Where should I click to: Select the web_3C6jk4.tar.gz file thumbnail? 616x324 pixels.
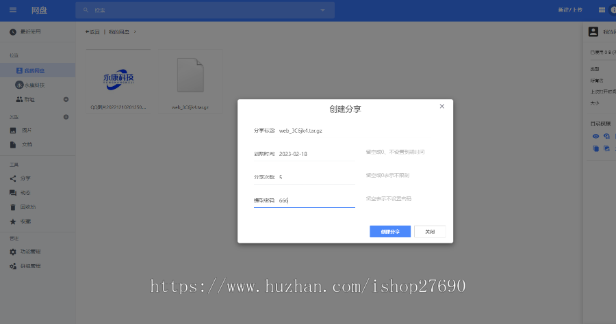pyautogui.click(x=190, y=81)
